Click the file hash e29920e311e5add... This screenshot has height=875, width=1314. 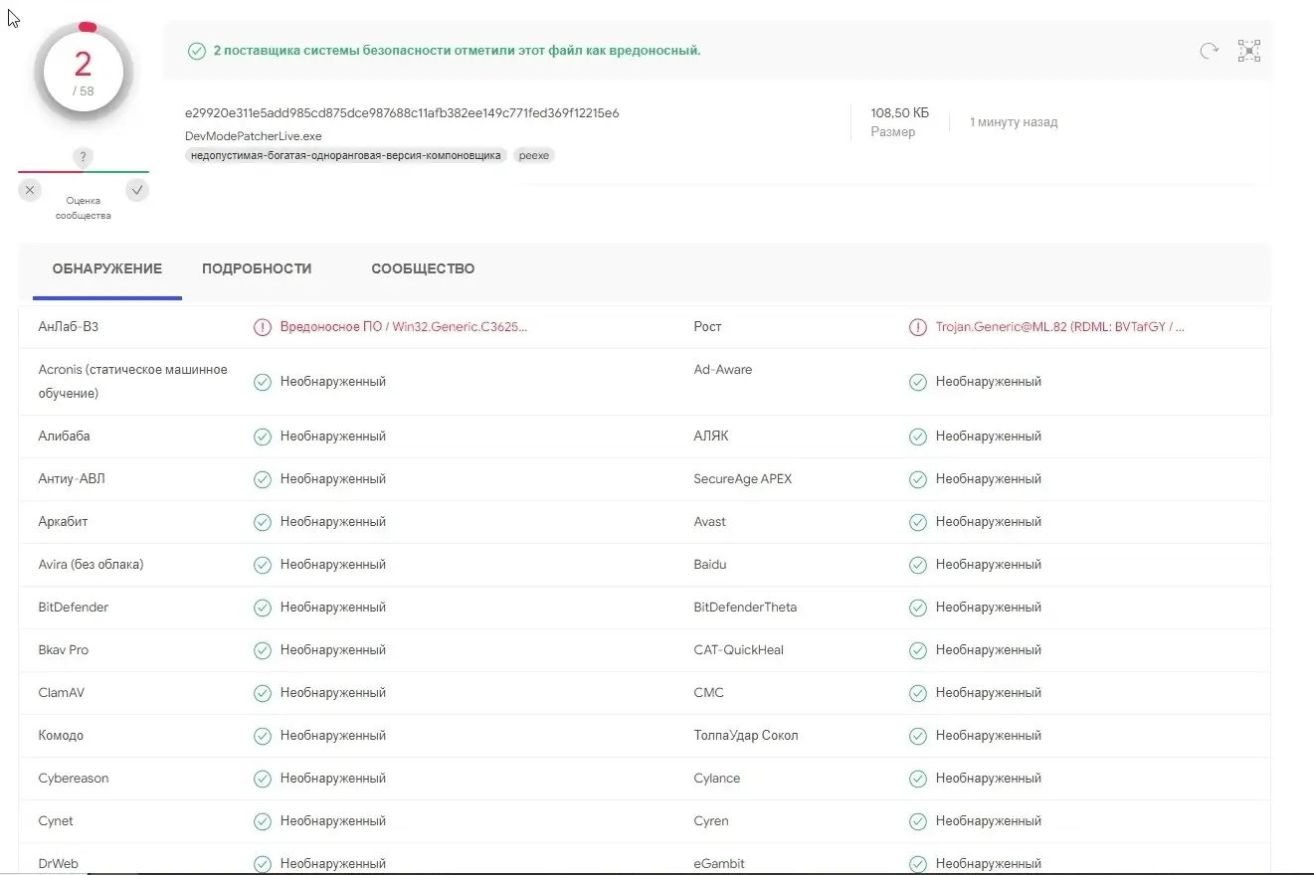(402, 113)
